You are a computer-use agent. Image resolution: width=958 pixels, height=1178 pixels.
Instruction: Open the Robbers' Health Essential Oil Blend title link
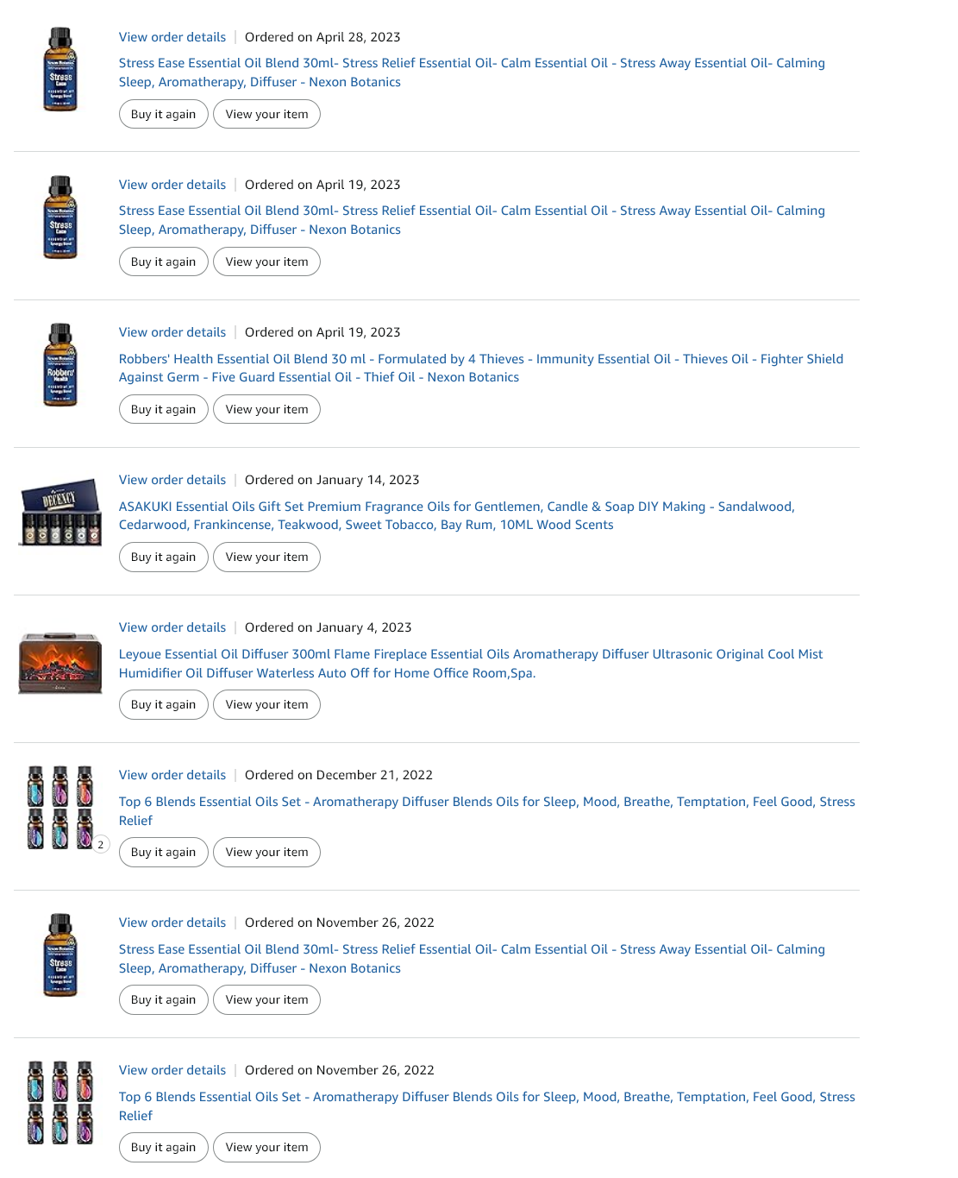[481, 368]
